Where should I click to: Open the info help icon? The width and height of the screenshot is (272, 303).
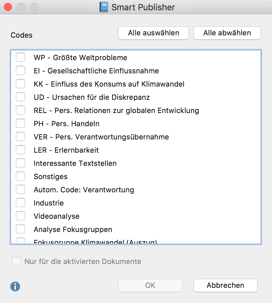(15, 286)
